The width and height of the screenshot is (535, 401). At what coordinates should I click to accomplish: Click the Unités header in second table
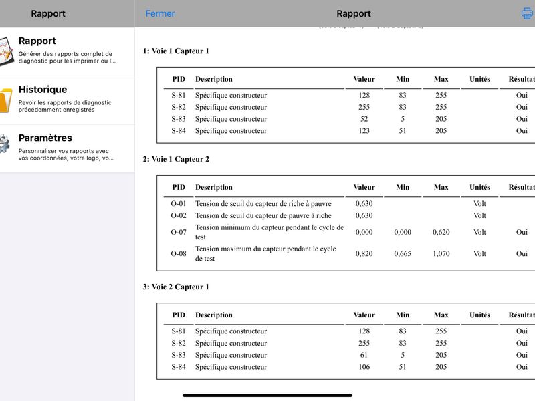click(479, 187)
